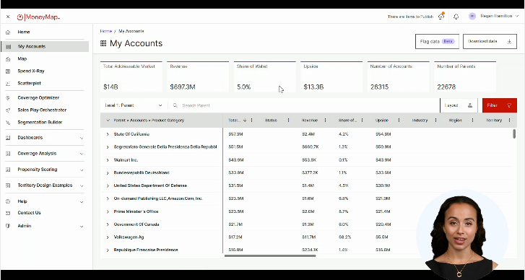Screen dimensions: 525x280
Task: Click the Search Parent field
Action: [x=303, y=105]
